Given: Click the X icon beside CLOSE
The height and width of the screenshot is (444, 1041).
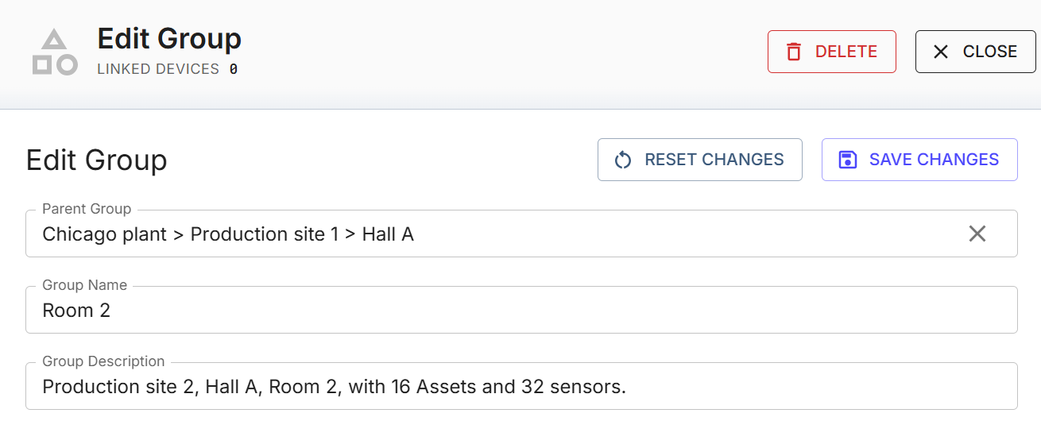Looking at the screenshot, I should tap(941, 52).
